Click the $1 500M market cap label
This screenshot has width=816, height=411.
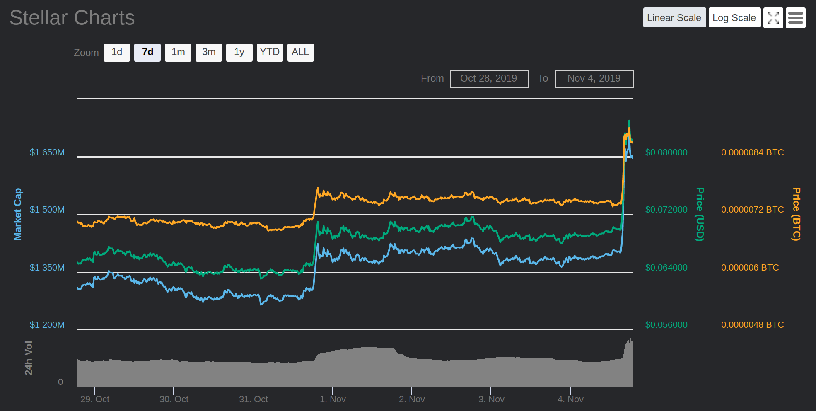[47, 210]
